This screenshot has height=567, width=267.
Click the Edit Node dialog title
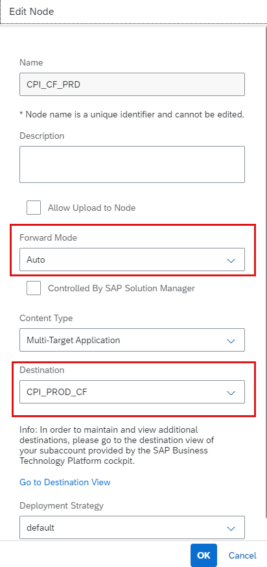click(x=32, y=12)
